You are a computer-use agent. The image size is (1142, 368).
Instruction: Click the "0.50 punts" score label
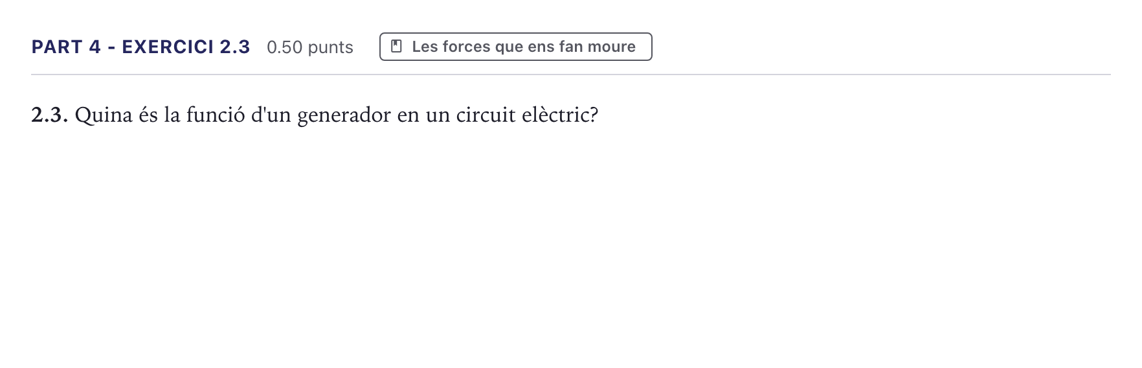(310, 47)
